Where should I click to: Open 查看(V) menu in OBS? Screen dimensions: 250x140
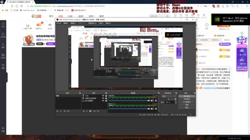coord(73,23)
